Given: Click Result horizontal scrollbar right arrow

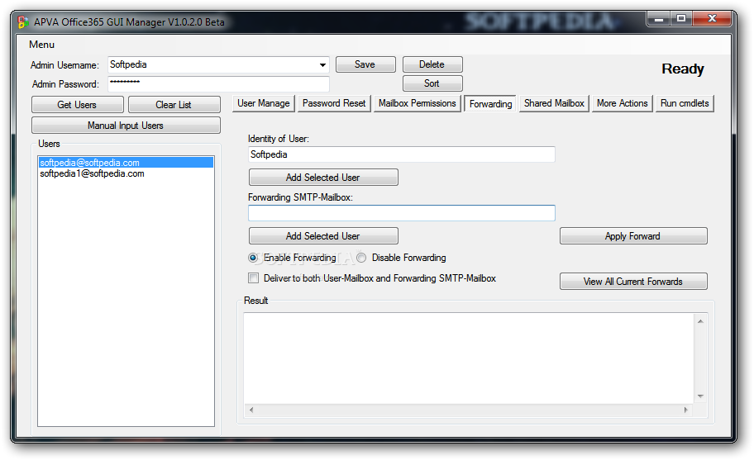Looking at the screenshot, I should (x=686, y=410).
